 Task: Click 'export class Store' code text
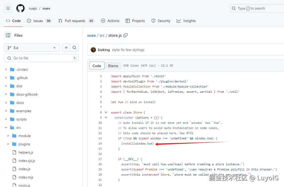[x=126, y=112]
